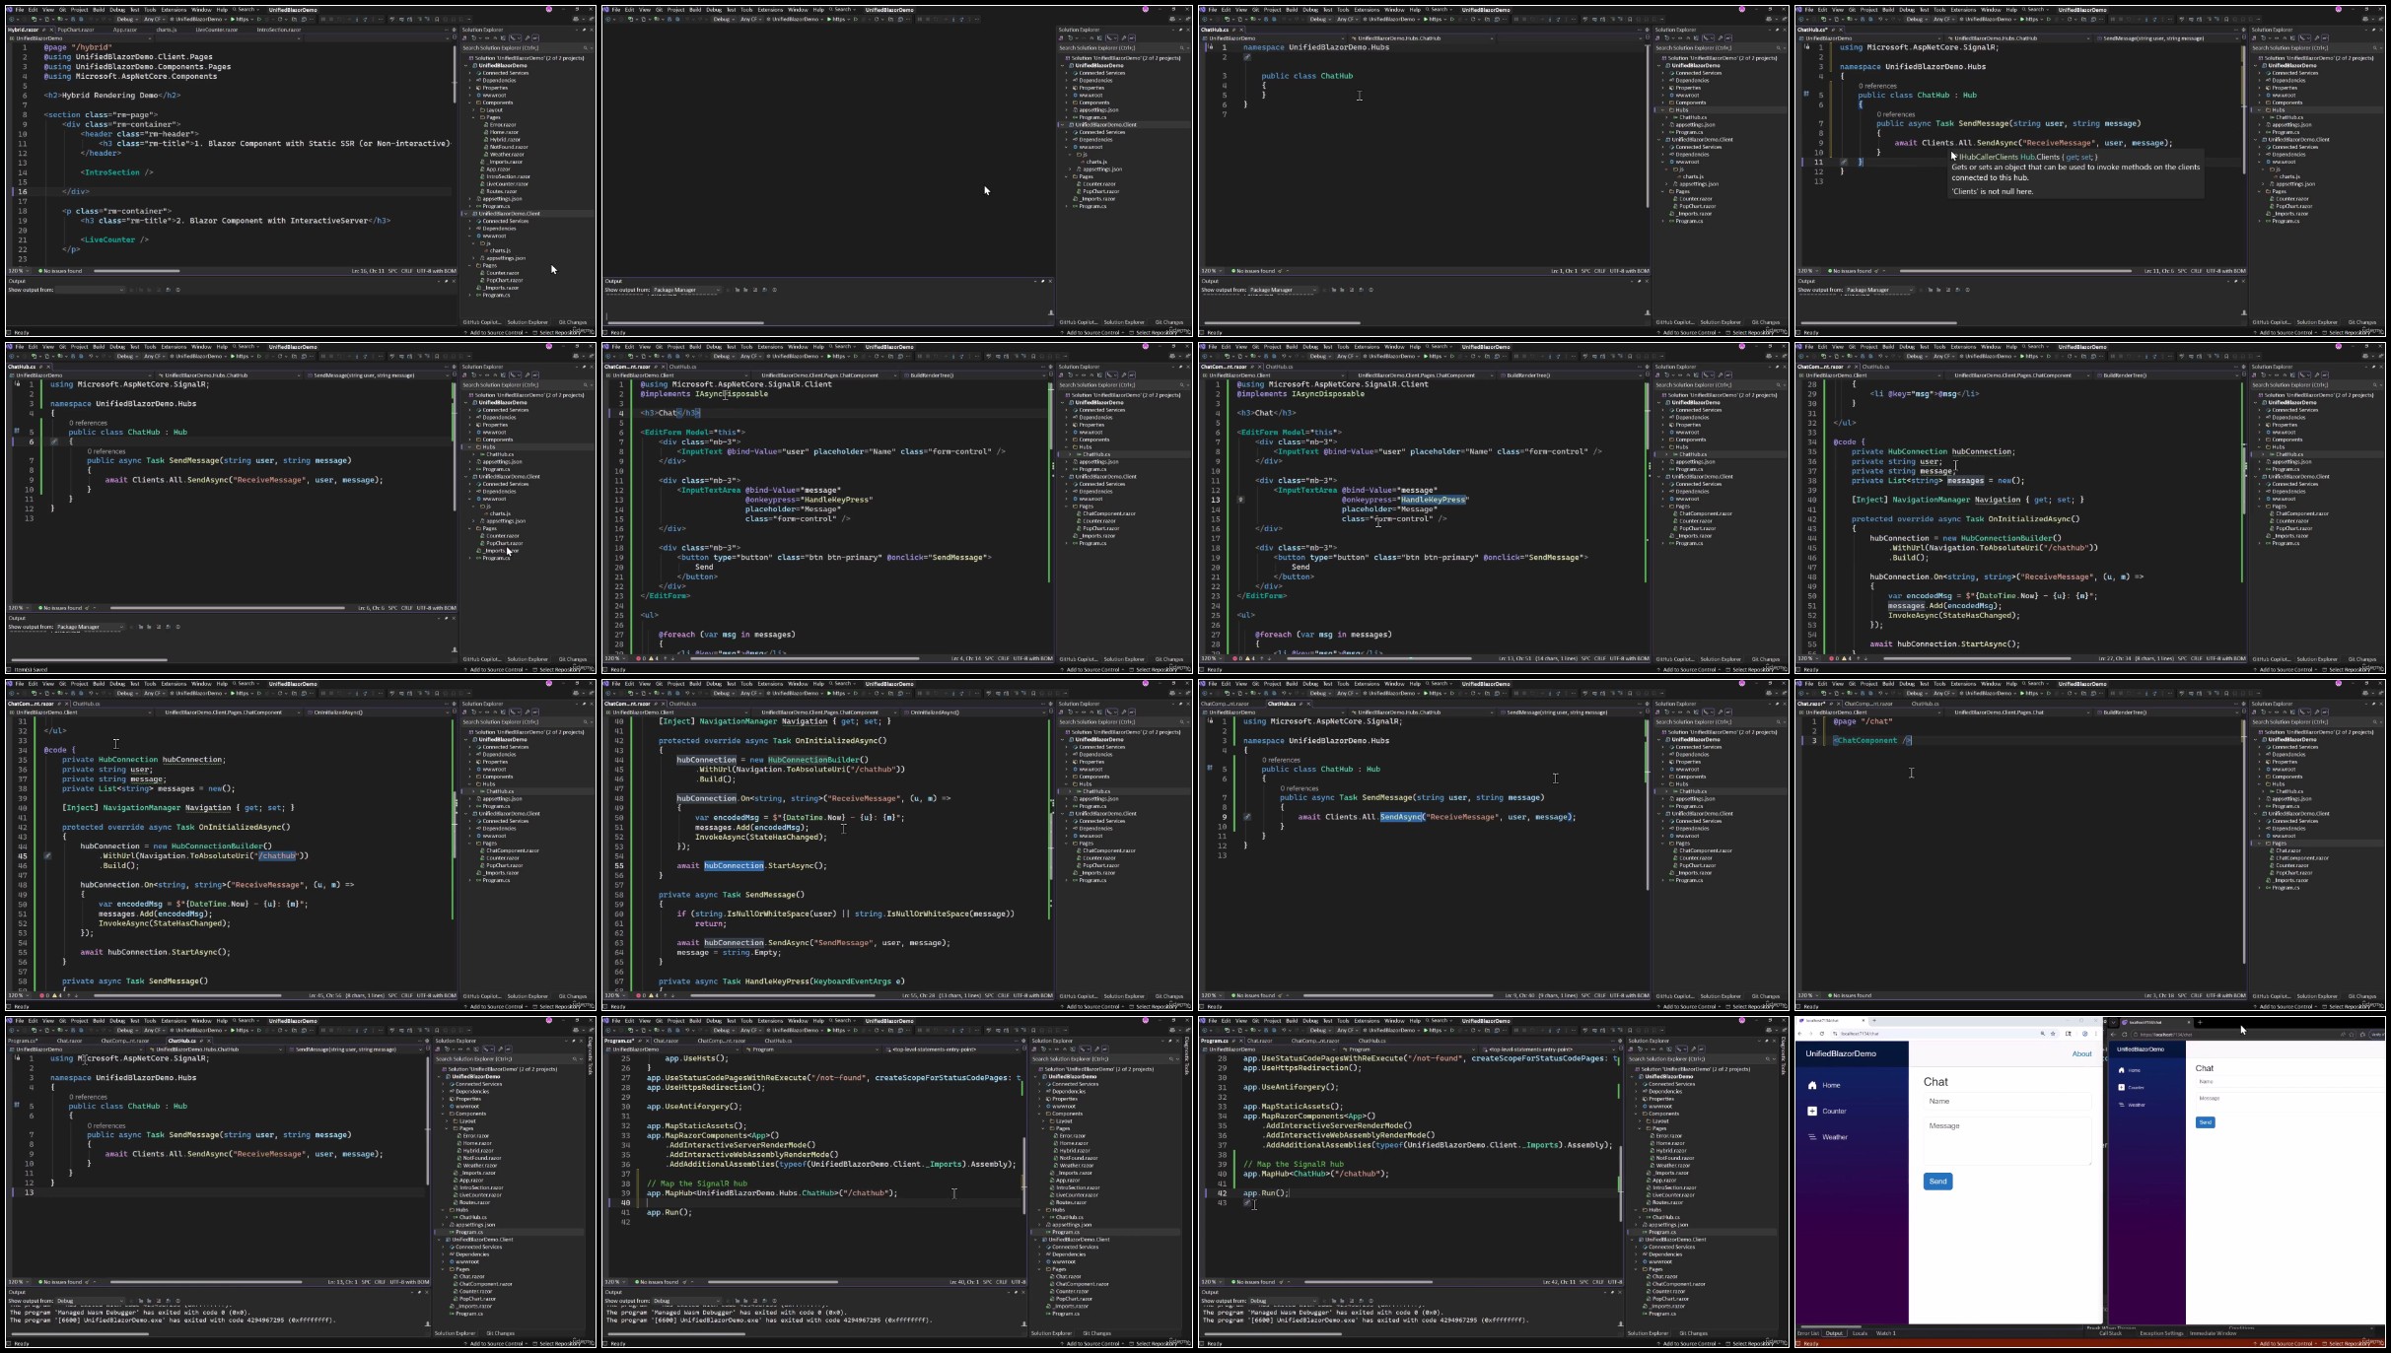Switch to the charts.js editor tab

click(x=167, y=30)
